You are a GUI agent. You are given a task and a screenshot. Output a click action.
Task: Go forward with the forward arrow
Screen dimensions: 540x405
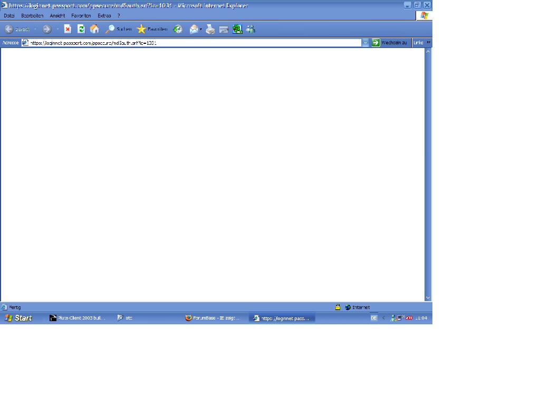tap(47, 30)
